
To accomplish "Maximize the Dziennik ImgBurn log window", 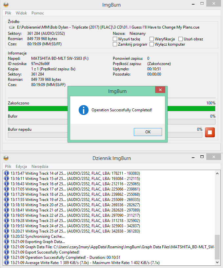I will pyautogui.click(x=202, y=157).
